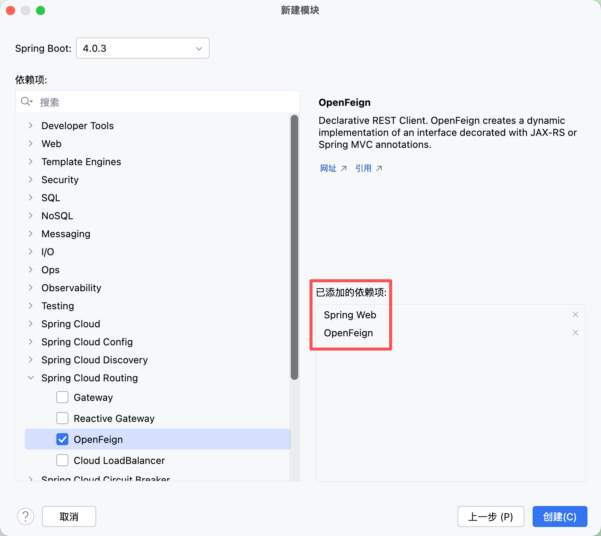Click the dependency list vertical scrollbar
The height and width of the screenshot is (536, 601).
pyautogui.click(x=294, y=248)
